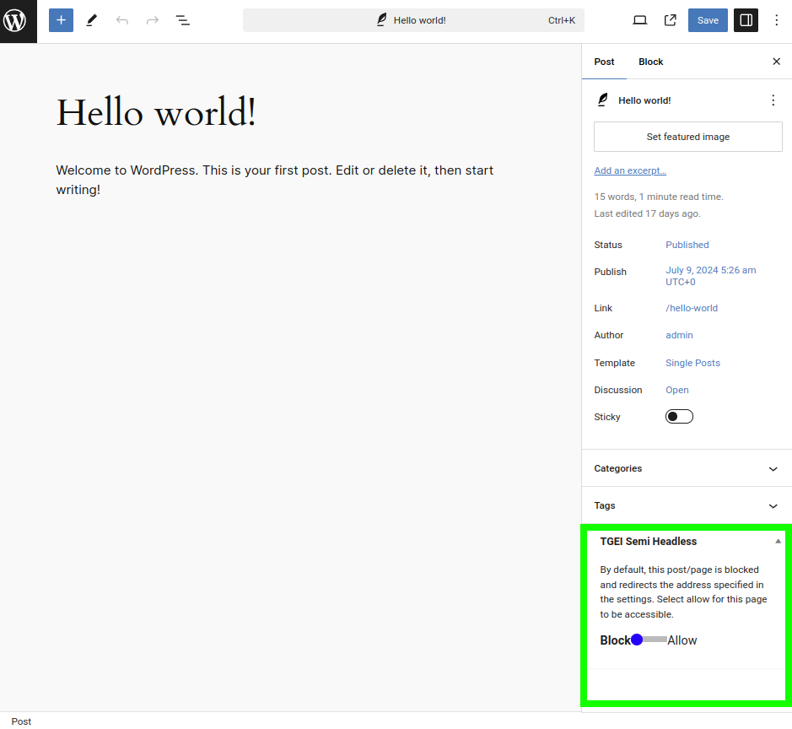The height and width of the screenshot is (729, 792).
Task: Click 'Last edited 17 days ago.' text
Action: [x=647, y=213]
